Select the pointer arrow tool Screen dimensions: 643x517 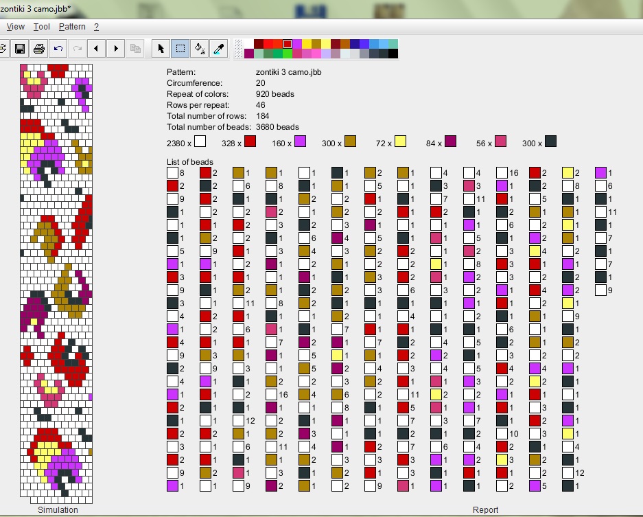(x=161, y=49)
